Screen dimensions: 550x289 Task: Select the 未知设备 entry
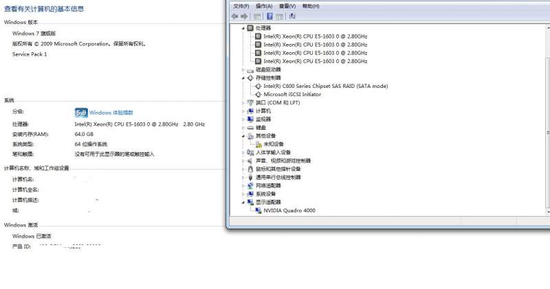(274, 144)
